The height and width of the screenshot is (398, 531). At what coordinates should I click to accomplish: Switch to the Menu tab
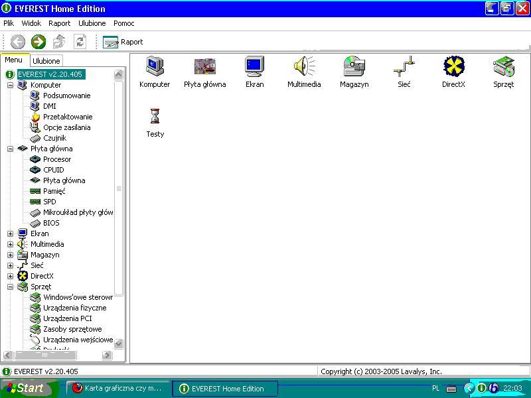pyautogui.click(x=13, y=60)
